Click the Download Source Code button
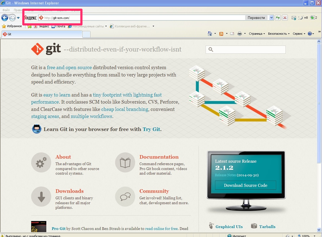 [246, 185]
